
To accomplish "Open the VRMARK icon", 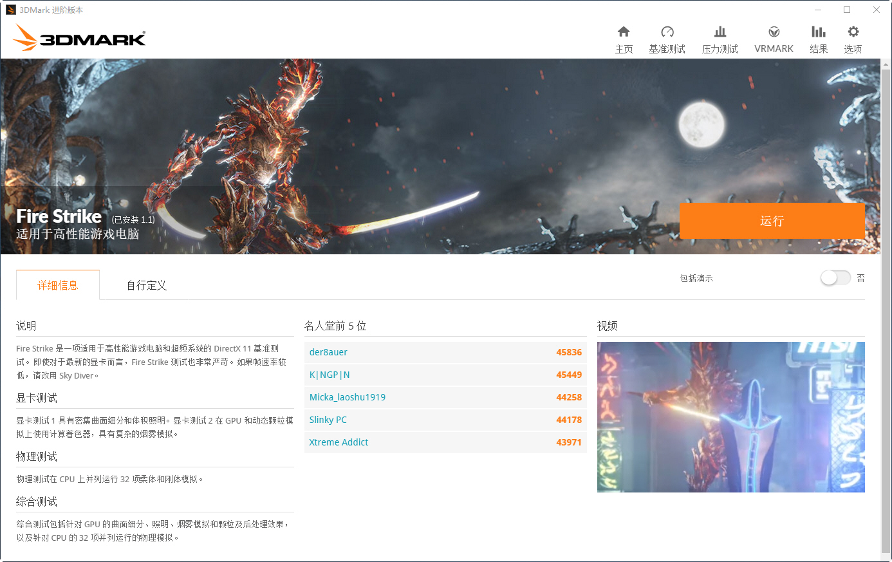I will [774, 32].
